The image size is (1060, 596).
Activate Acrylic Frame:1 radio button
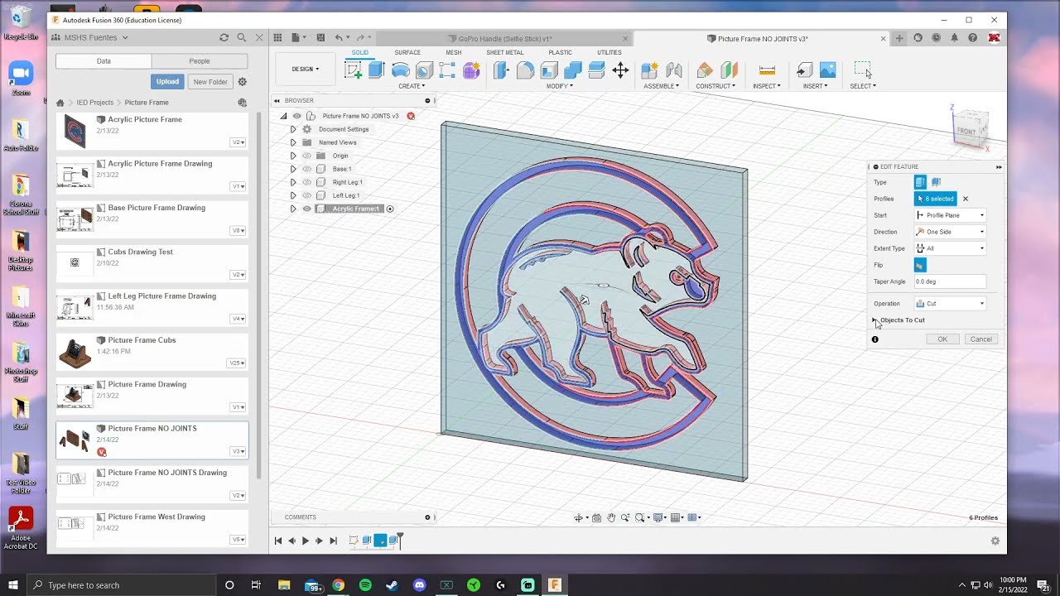click(x=390, y=209)
